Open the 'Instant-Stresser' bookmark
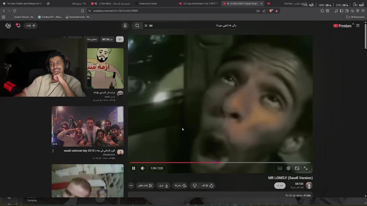Screen dimensions: 367x206 pyautogui.click(x=22, y=17)
